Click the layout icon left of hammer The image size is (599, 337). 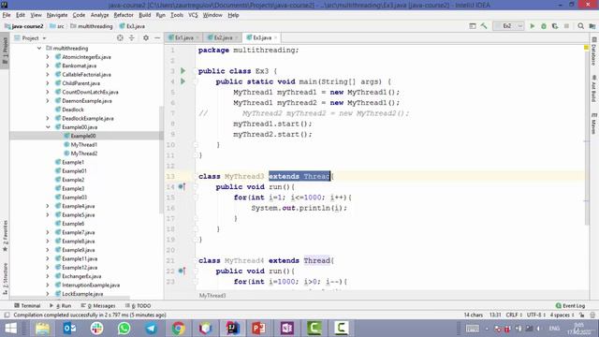[x=473, y=26]
